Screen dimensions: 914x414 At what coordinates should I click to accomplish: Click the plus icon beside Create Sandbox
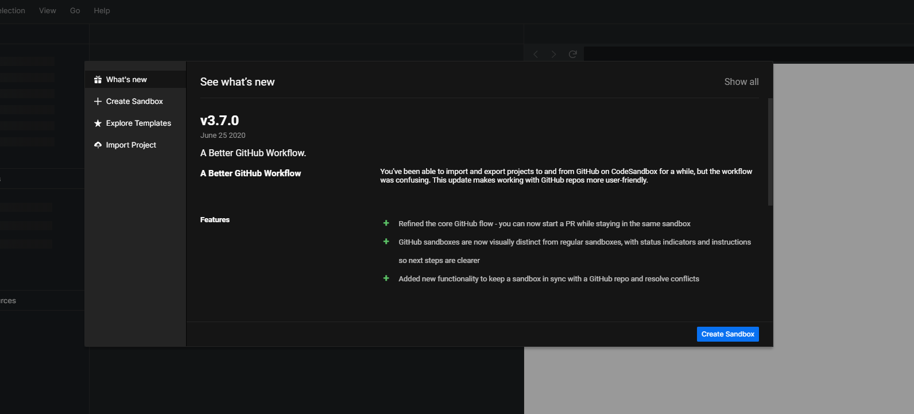98,102
